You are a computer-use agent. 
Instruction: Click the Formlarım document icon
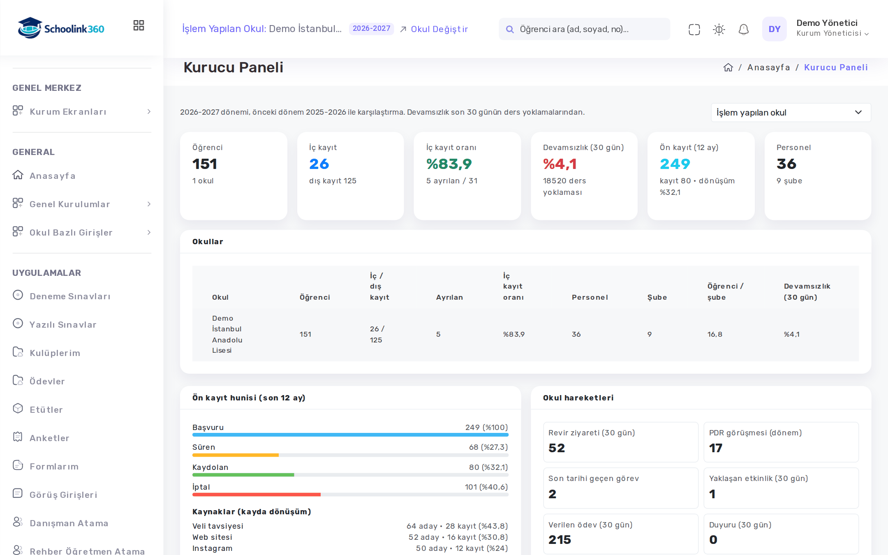(x=18, y=465)
